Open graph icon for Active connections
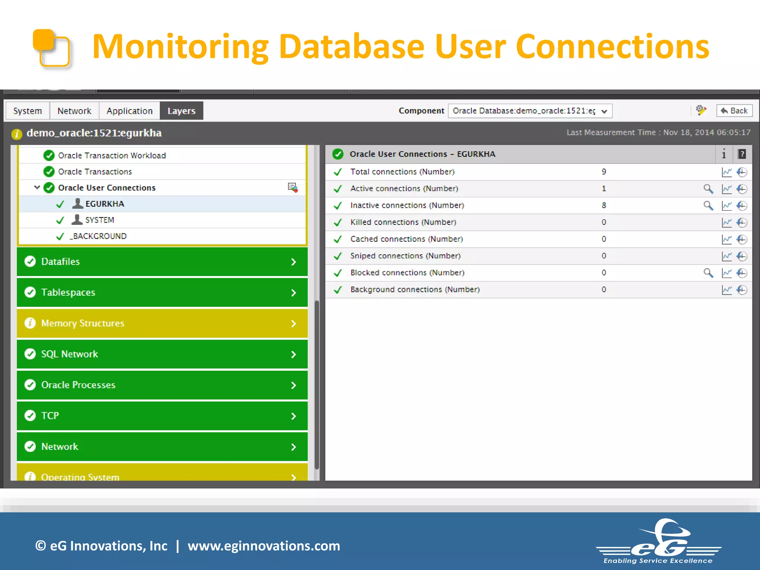The image size is (760, 570). (x=726, y=189)
